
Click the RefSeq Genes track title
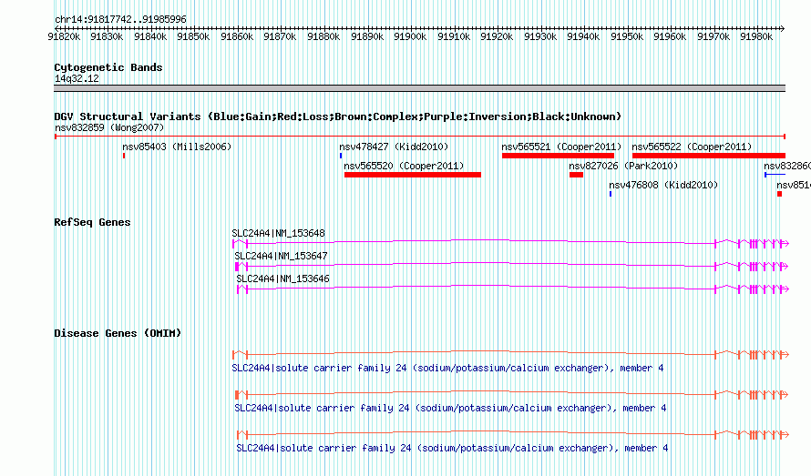point(92,222)
